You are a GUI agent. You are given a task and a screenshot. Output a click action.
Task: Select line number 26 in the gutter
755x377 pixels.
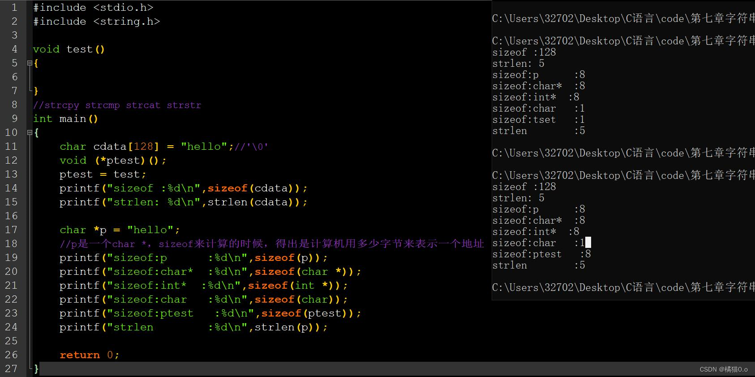click(11, 355)
